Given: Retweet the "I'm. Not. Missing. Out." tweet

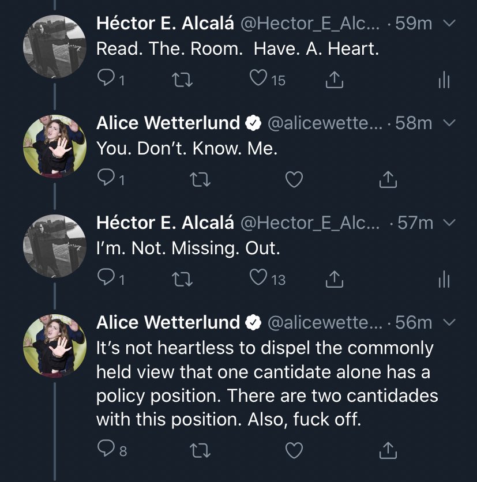Looking at the screenshot, I should coord(183,280).
